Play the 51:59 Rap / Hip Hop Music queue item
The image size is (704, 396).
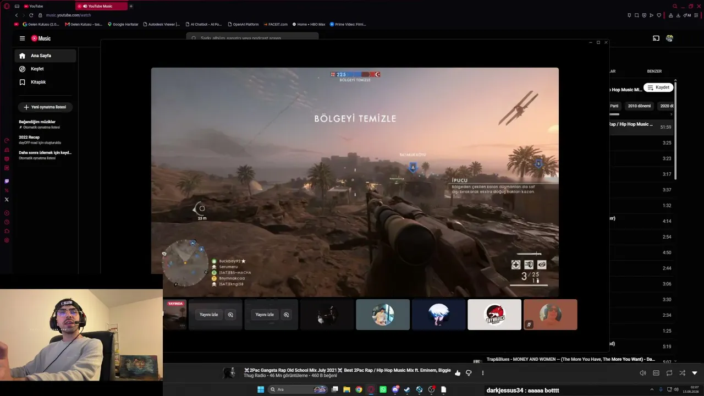pyautogui.click(x=642, y=127)
